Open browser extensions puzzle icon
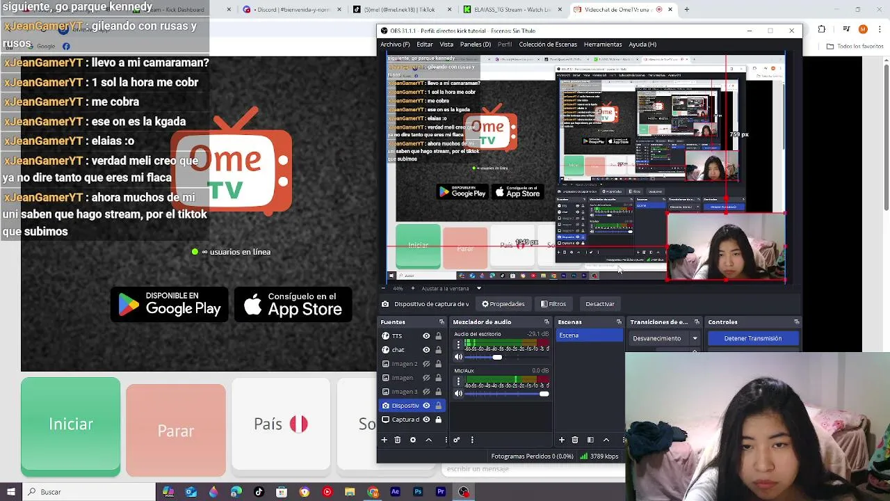The height and width of the screenshot is (501, 890). point(822,29)
